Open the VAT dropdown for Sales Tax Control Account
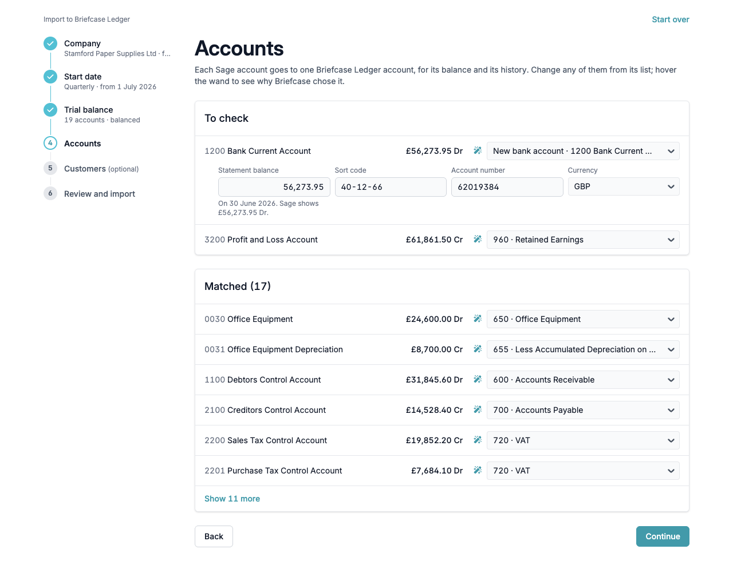This screenshot has height=561, width=733. point(583,440)
